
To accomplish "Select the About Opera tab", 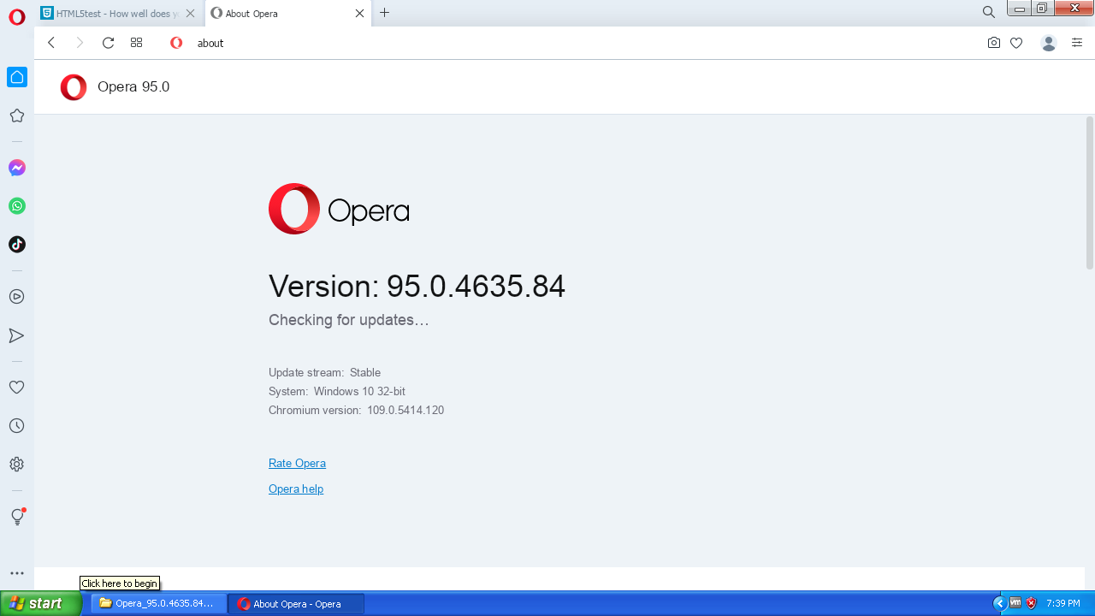I will [x=287, y=14].
